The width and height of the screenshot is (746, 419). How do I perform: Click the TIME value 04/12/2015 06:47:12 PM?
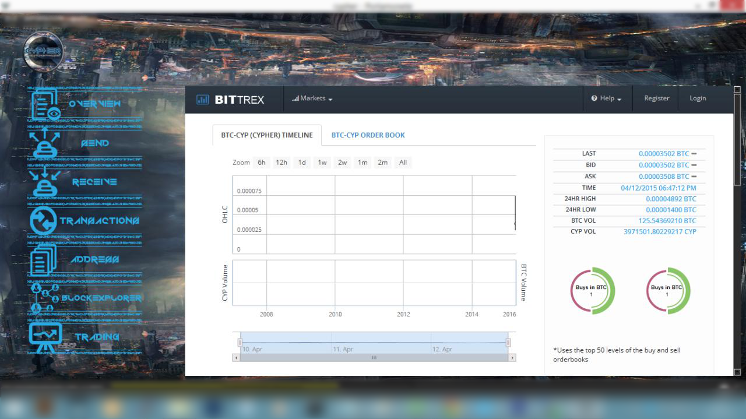(x=659, y=188)
